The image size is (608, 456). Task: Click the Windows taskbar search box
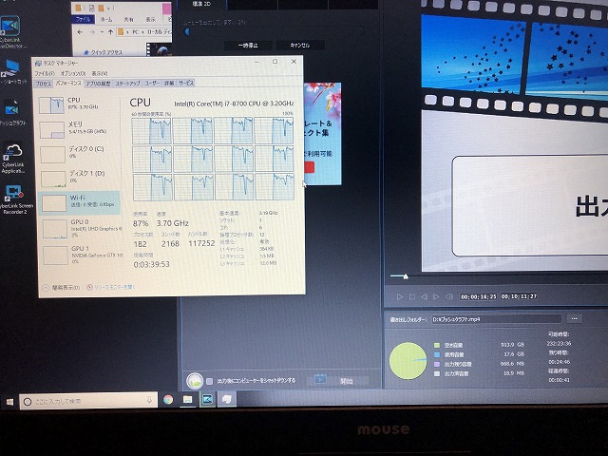pyautogui.click(x=88, y=401)
